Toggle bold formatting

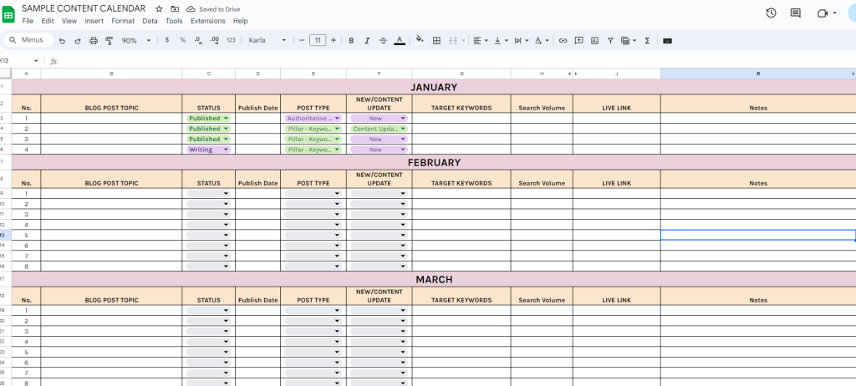(351, 40)
